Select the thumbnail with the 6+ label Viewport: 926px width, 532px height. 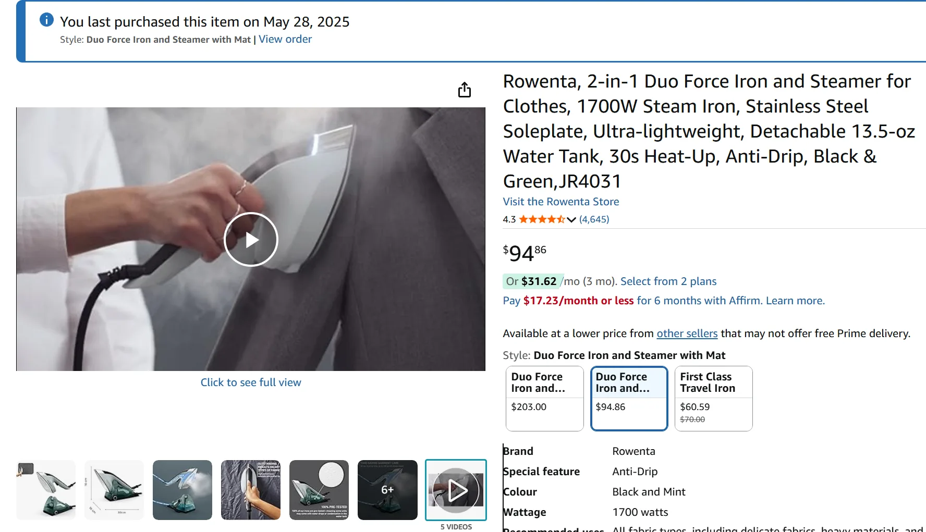tap(387, 489)
